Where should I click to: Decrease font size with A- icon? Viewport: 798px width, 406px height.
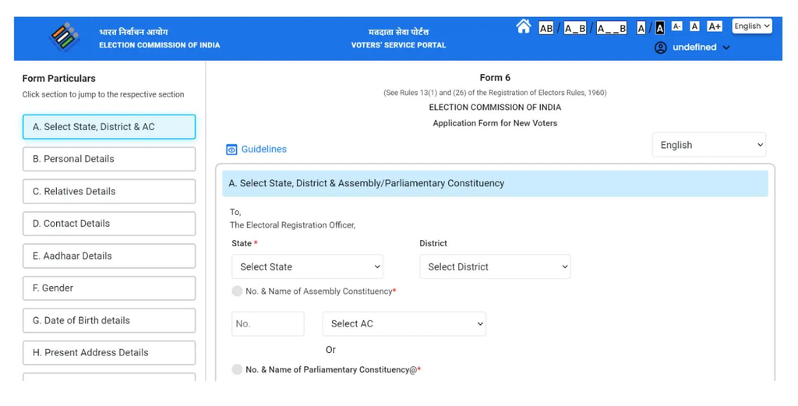coord(677,26)
